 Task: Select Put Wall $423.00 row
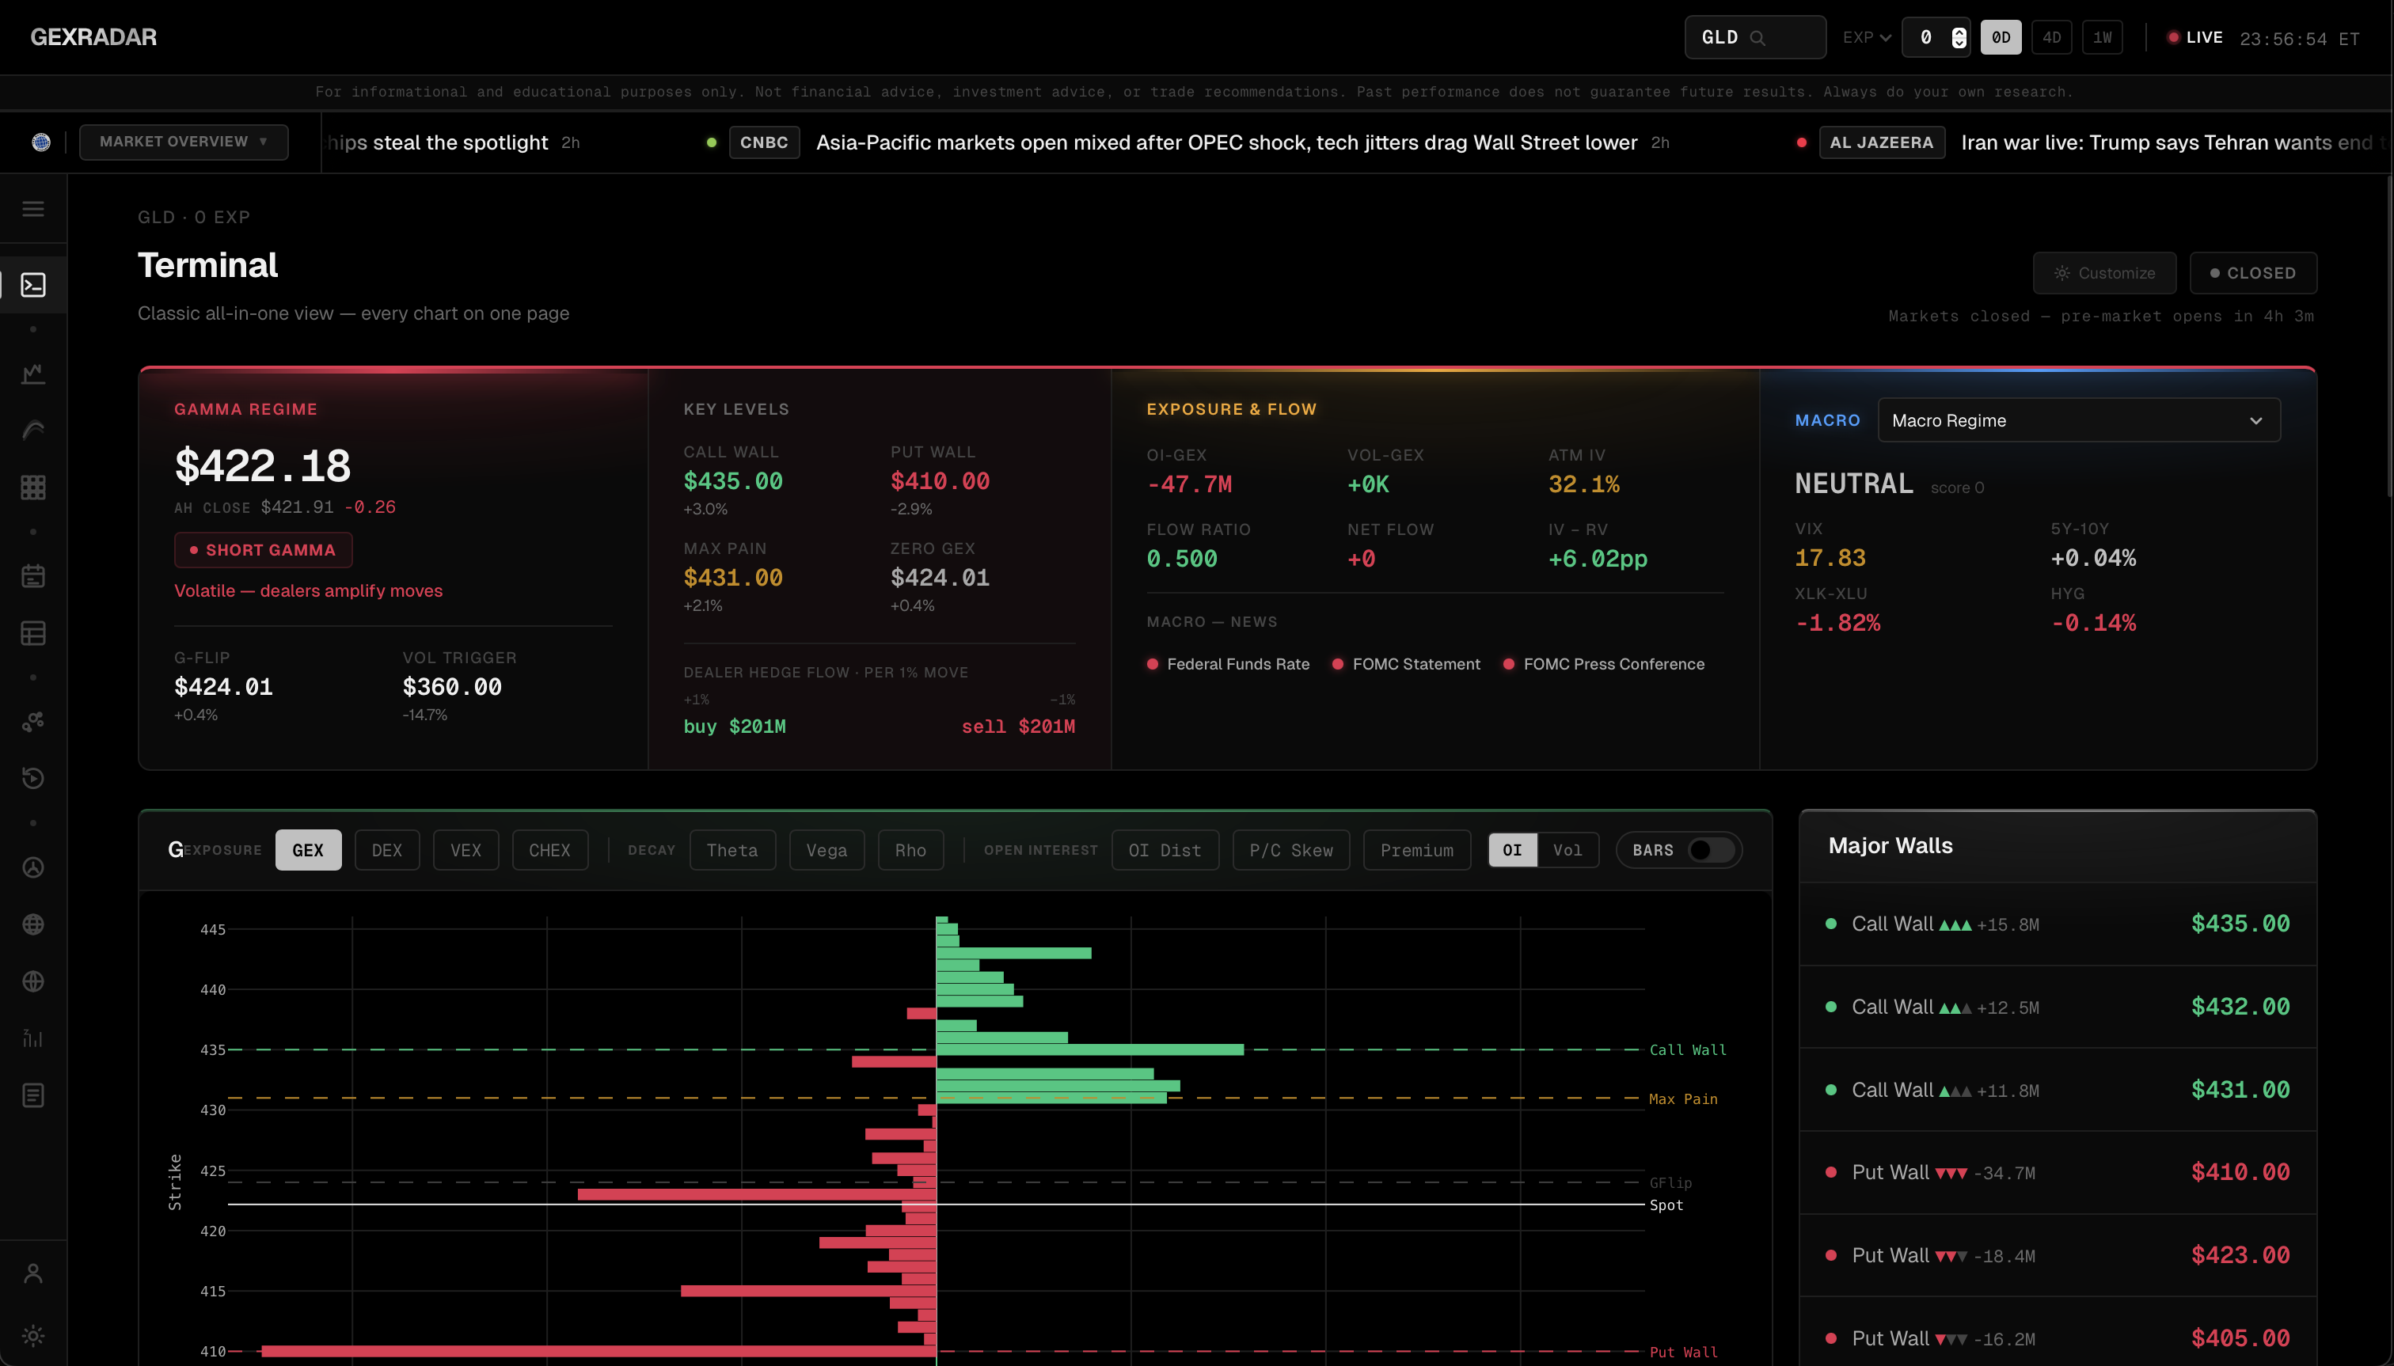[x=2058, y=1255]
